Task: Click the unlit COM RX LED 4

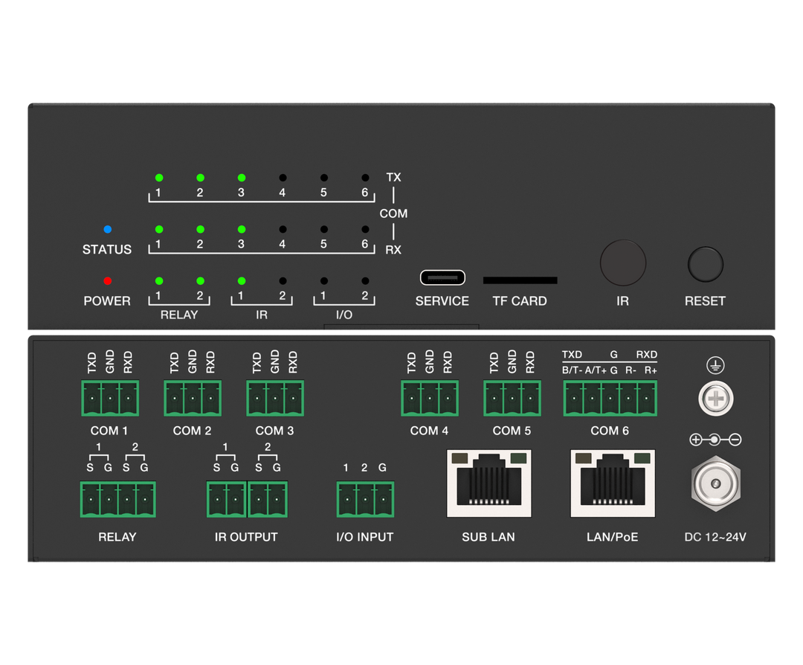Action: point(283,229)
